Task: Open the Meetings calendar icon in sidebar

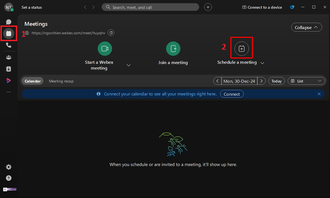Action: [x=9, y=33]
